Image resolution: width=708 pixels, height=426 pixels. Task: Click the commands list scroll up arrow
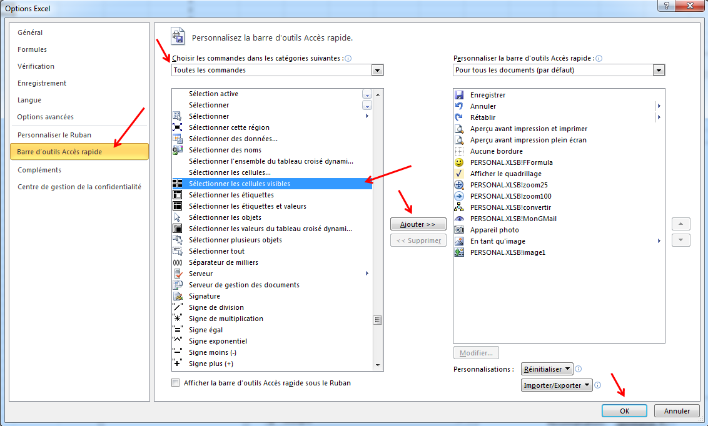(378, 94)
